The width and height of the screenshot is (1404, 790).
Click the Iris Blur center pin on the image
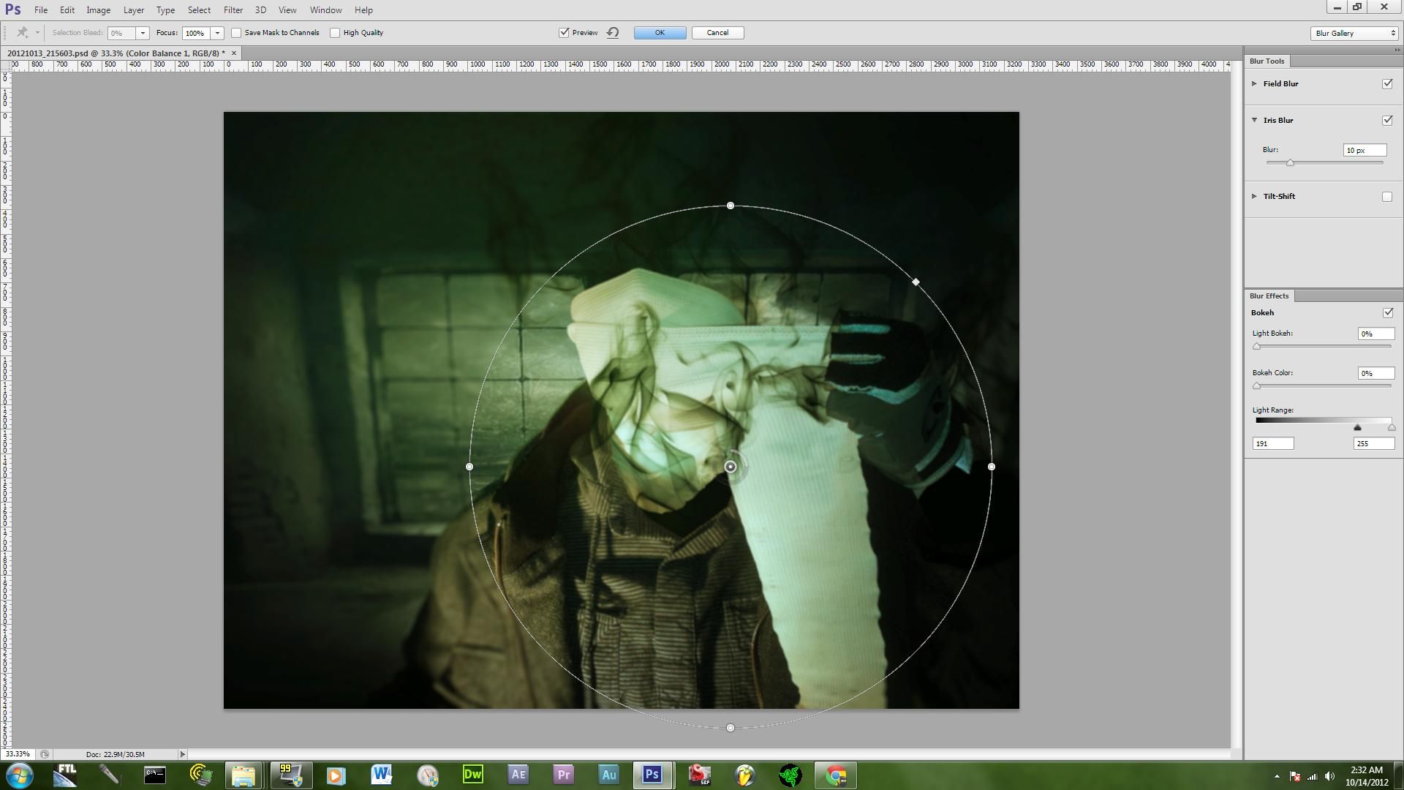[729, 466]
